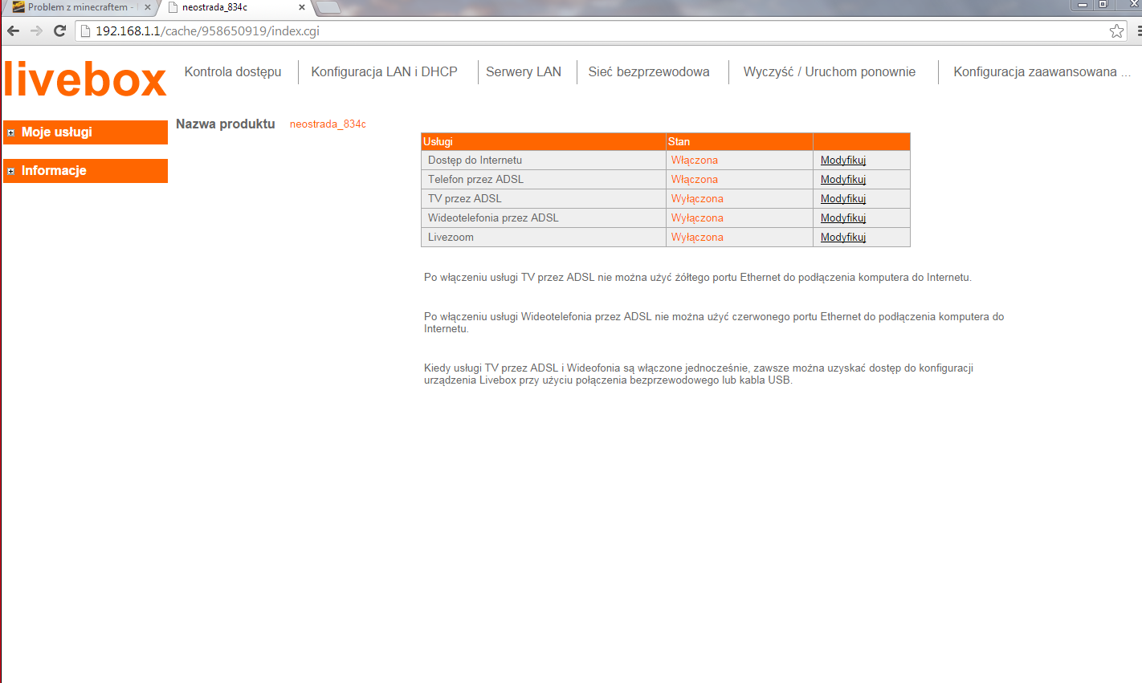Click Modyfikuj for TV przez ADSL
The image size is (1142, 683).
coord(843,199)
